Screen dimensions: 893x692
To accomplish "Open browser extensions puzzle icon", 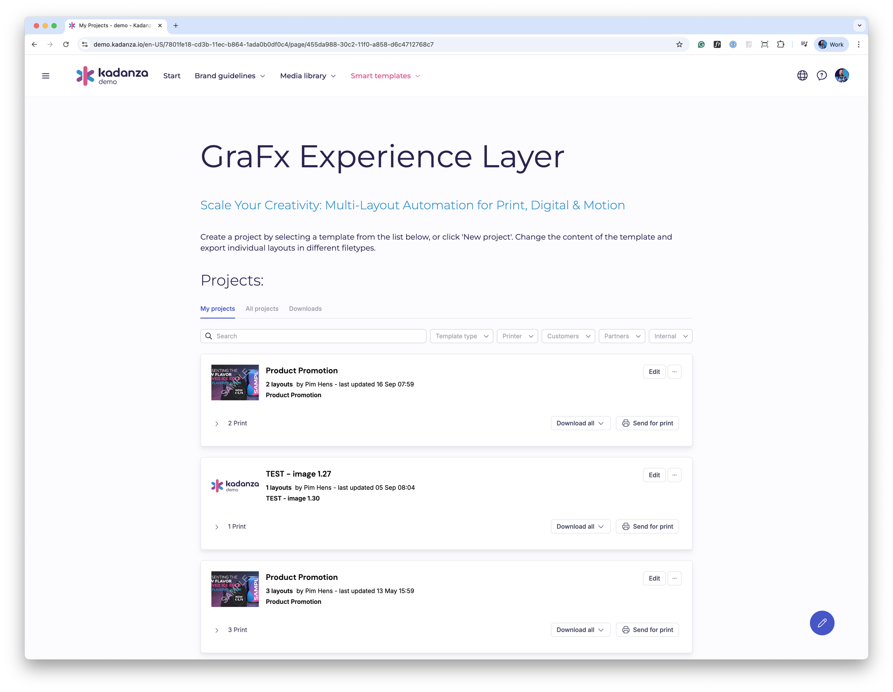I will (x=781, y=45).
